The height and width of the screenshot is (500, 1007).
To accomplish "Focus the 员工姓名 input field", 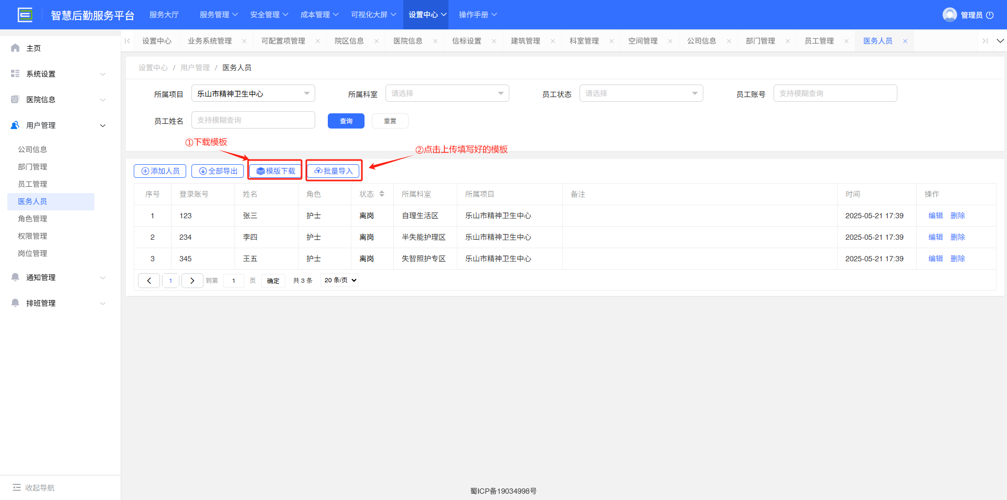I will pyautogui.click(x=253, y=120).
